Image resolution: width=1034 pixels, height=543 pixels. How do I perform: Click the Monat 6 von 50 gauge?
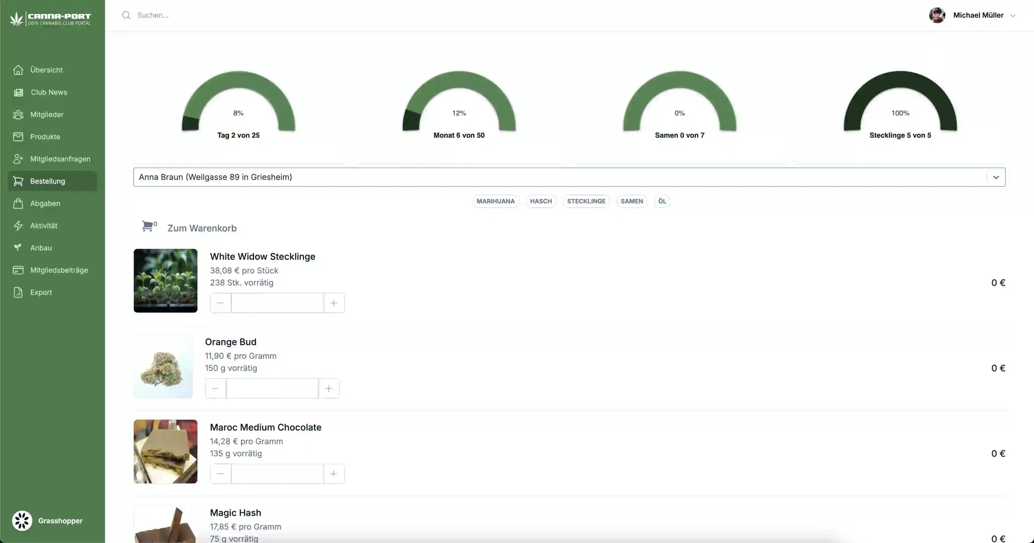click(459, 105)
